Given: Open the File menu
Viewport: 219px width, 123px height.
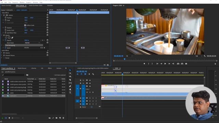Looking at the screenshot, I should (x=2, y=2).
